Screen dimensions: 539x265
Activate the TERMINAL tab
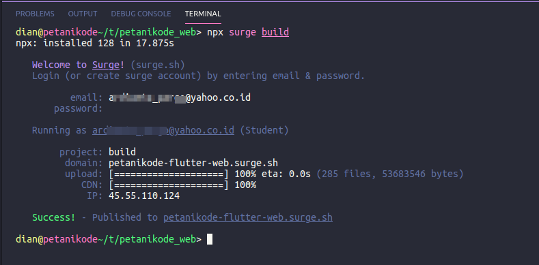203,14
